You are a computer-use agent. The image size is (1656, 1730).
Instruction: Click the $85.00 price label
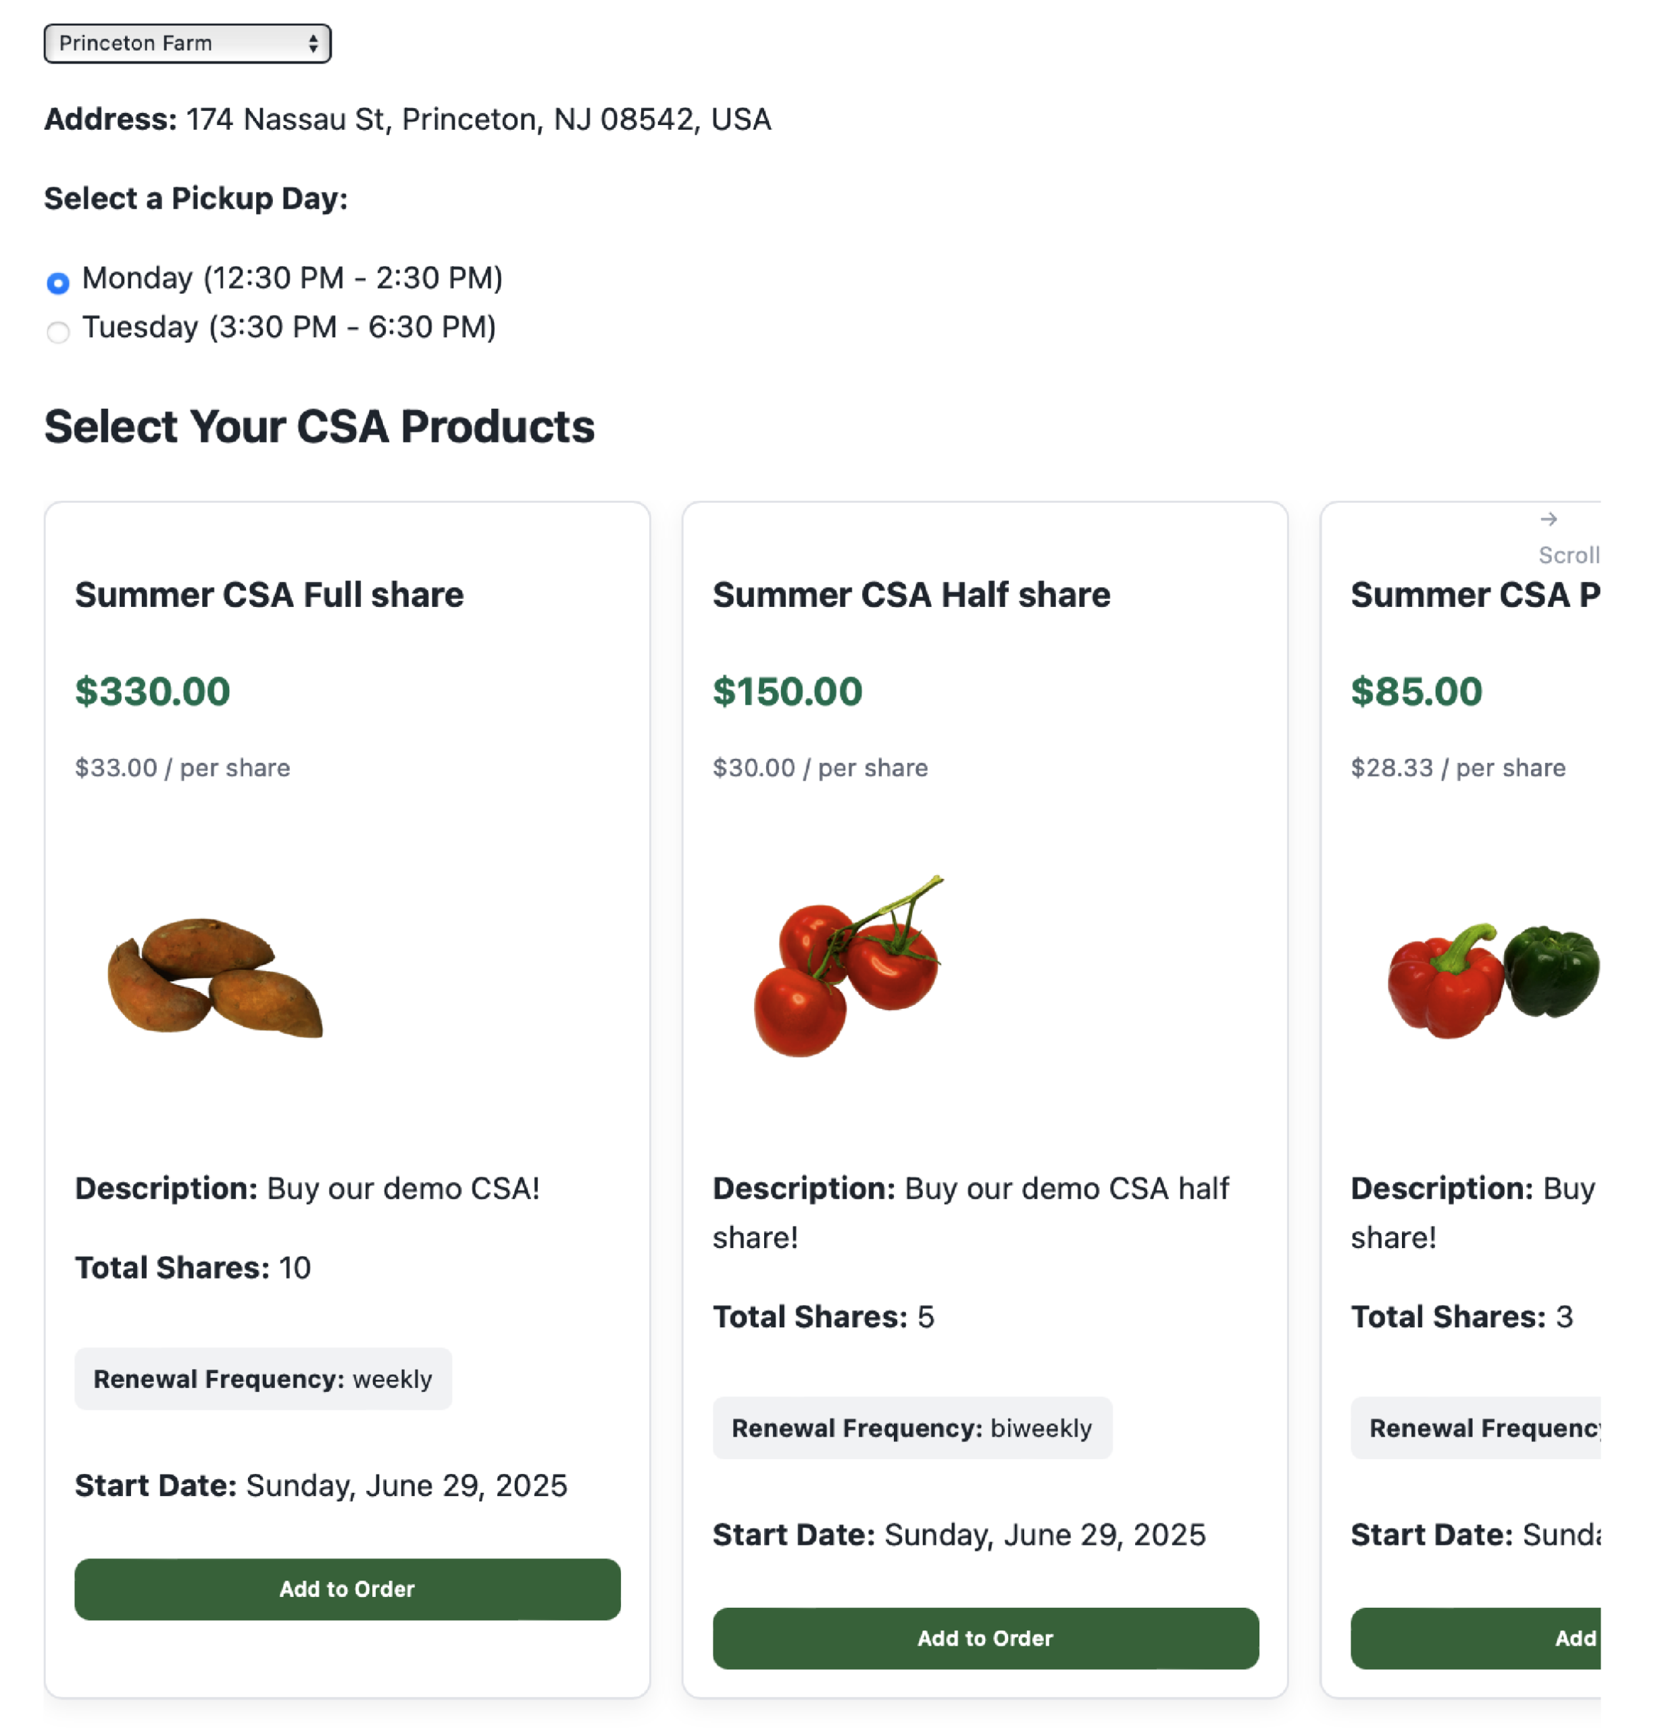pos(1415,691)
